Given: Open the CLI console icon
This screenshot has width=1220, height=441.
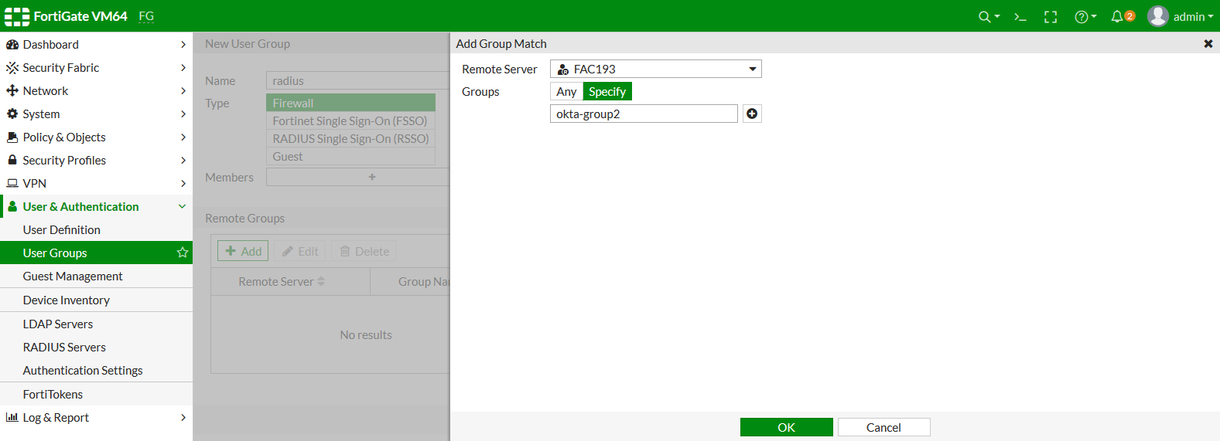Looking at the screenshot, I should (1020, 17).
